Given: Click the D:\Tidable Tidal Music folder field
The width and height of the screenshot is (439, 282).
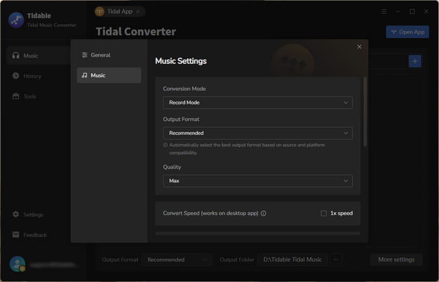Looking at the screenshot, I should pos(292,260).
